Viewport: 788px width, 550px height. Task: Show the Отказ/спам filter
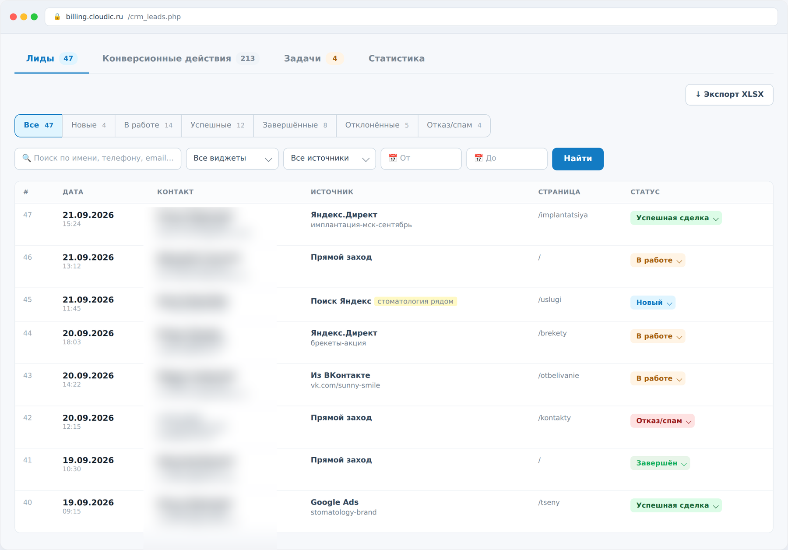(x=454, y=126)
